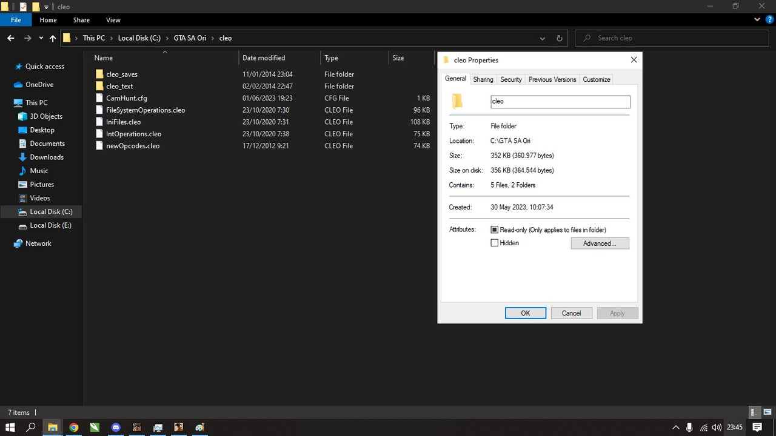
Task: Open Videos in the sidebar
Action: click(40, 198)
